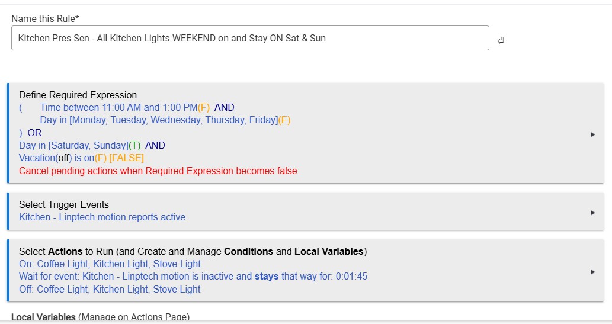Image resolution: width=612 pixels, height=324 pixels.
Task: Click the red Cancel pending actions text
Action: pos(158,171)
